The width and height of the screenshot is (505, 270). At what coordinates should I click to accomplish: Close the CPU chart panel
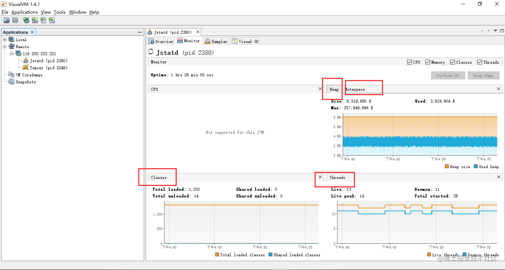[320, 89]
